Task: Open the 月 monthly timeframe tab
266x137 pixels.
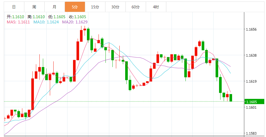Action: coord(54,7)
